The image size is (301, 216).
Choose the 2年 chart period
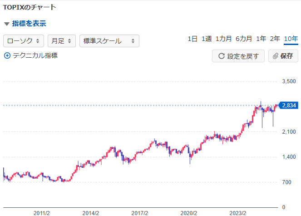[275, 39]
